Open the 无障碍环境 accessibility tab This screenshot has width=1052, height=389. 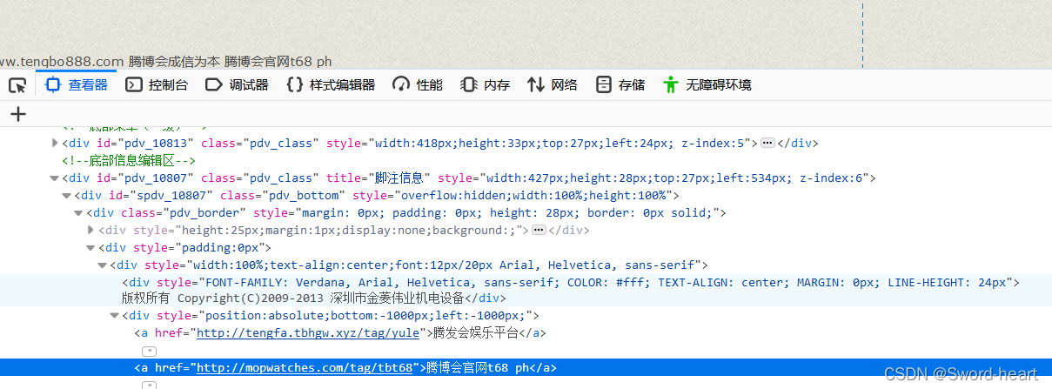(x=707, y=85)
